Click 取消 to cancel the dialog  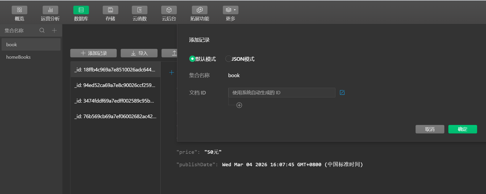[430, 129]
